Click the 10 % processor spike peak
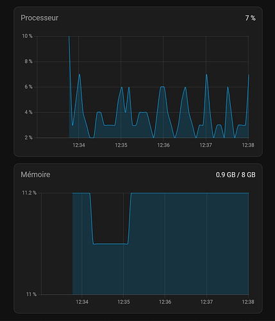This screenshot has height=321, width=275. pyautogui.click(x=69, y=37)
